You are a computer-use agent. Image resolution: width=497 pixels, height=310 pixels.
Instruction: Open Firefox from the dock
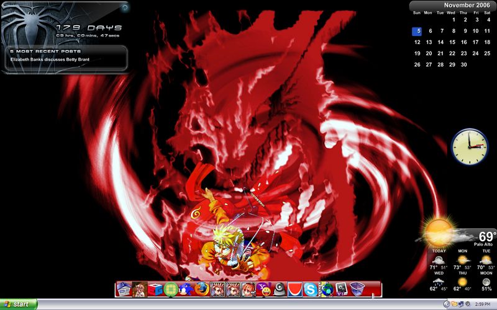click(201, 289)
